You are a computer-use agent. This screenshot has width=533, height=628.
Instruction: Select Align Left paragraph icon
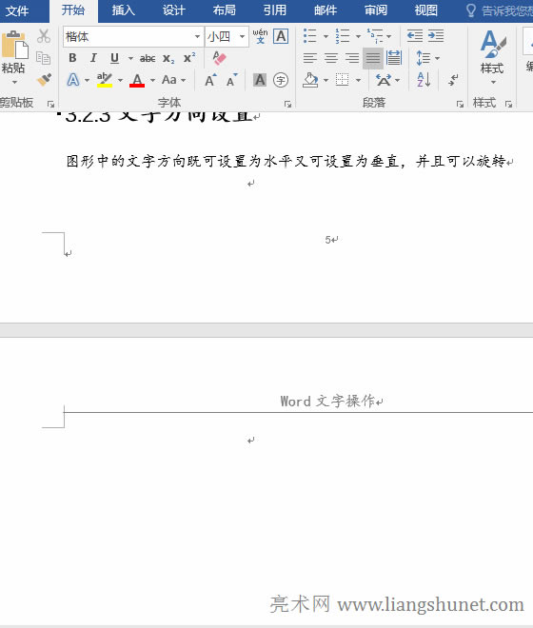(309, 58)
